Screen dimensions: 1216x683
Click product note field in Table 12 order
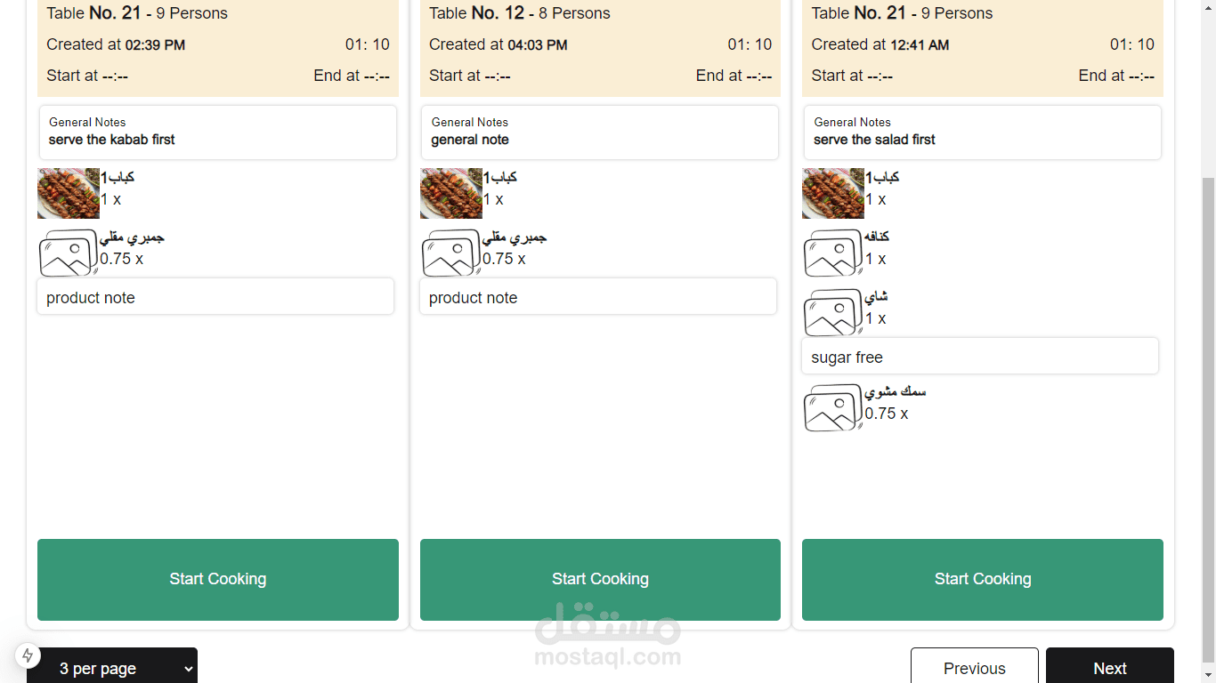click(x=598, y=297)
